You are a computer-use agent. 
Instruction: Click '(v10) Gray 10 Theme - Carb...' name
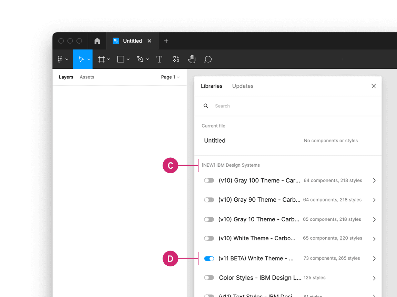point(259,219)
